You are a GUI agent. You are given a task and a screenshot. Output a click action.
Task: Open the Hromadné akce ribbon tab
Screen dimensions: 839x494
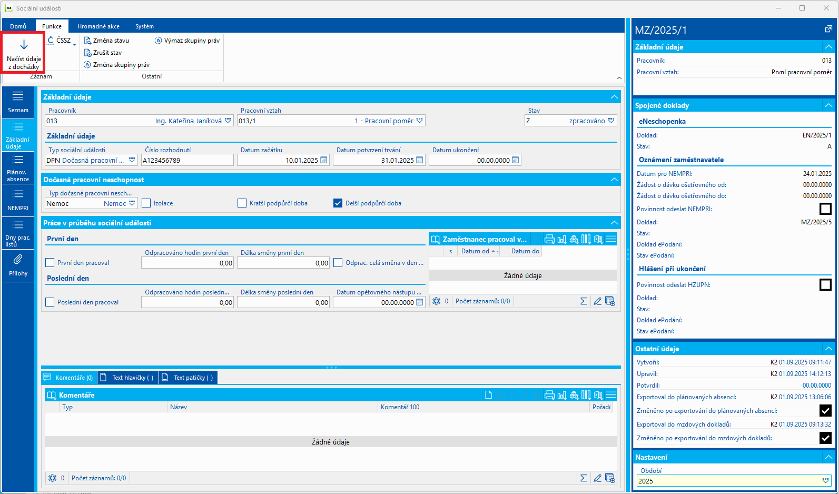click(x=98, y=26)
